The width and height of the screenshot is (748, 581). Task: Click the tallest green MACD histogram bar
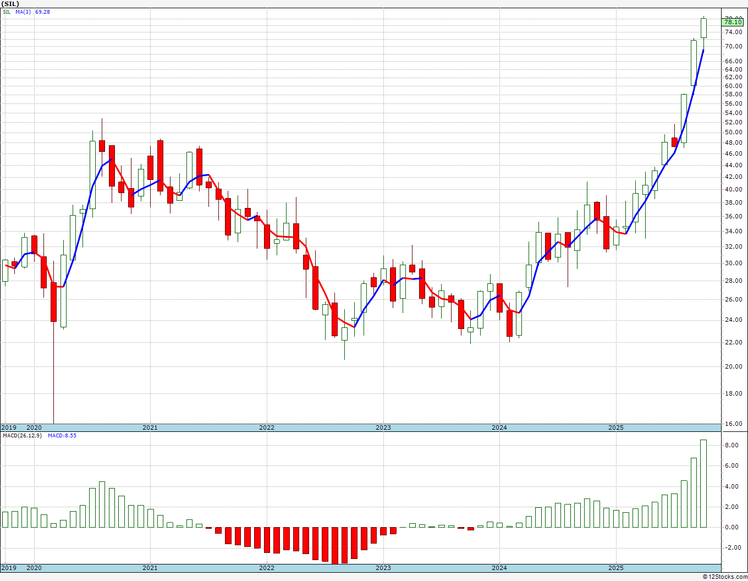tap(703, 484)
